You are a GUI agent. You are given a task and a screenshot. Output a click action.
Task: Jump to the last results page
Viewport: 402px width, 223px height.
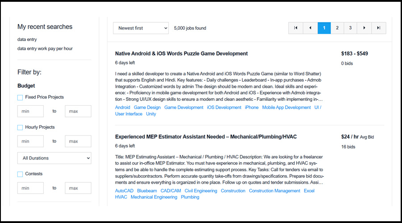378,28
